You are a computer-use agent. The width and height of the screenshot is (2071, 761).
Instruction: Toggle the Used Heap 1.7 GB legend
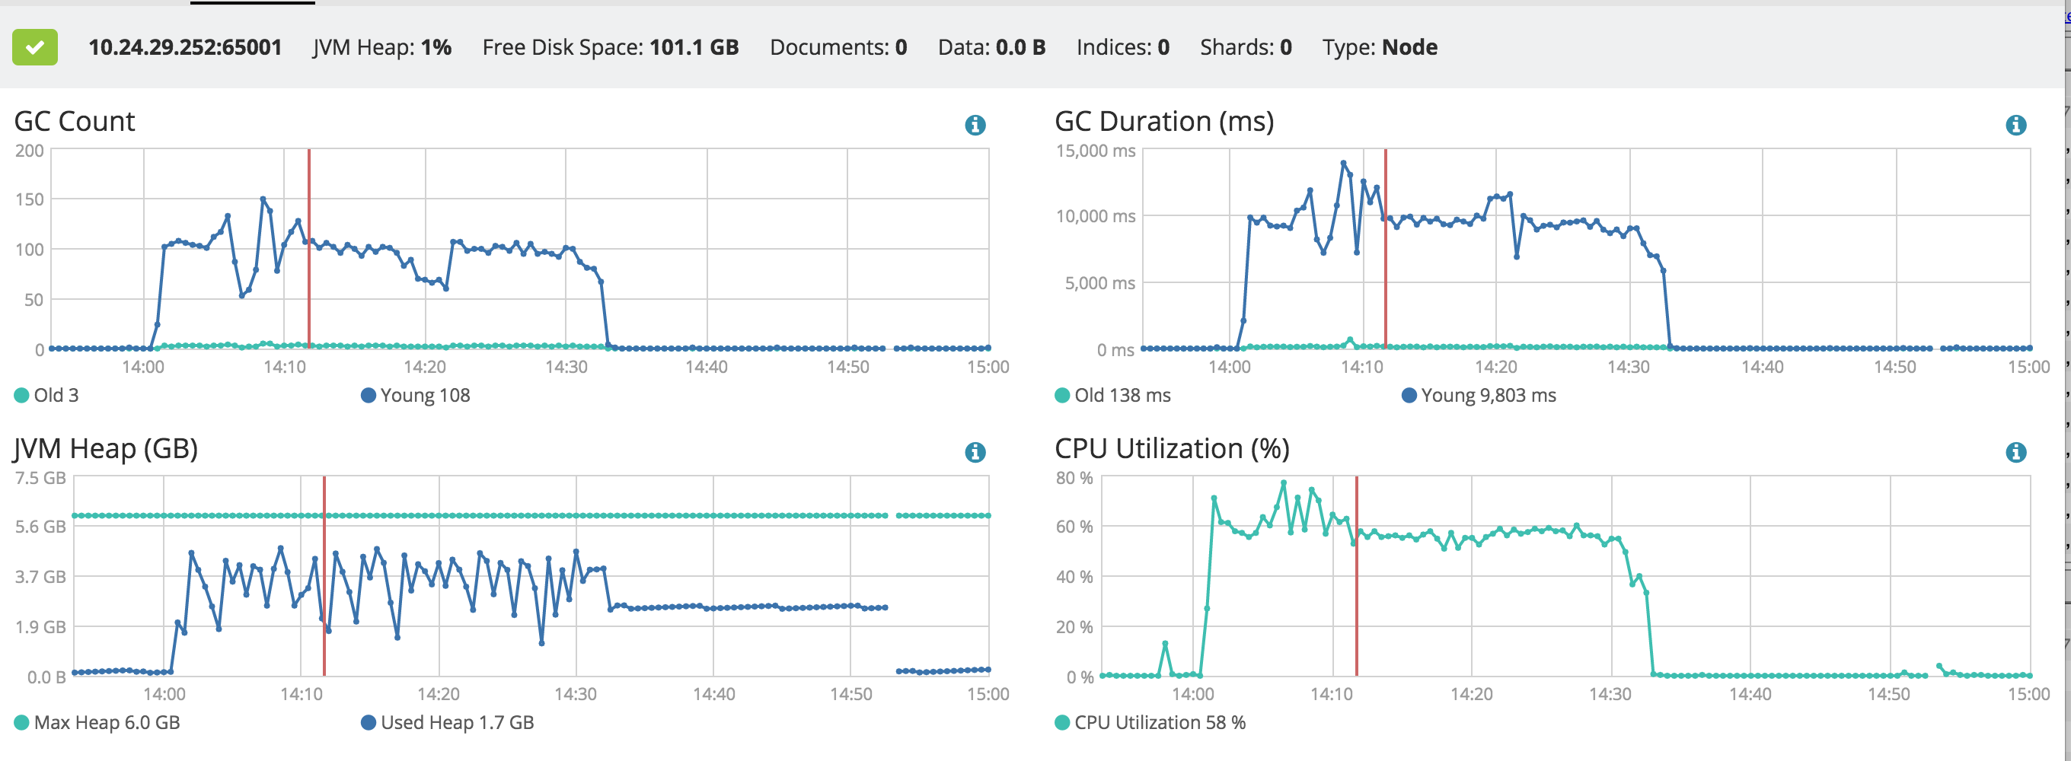click(x=448, y=722)
